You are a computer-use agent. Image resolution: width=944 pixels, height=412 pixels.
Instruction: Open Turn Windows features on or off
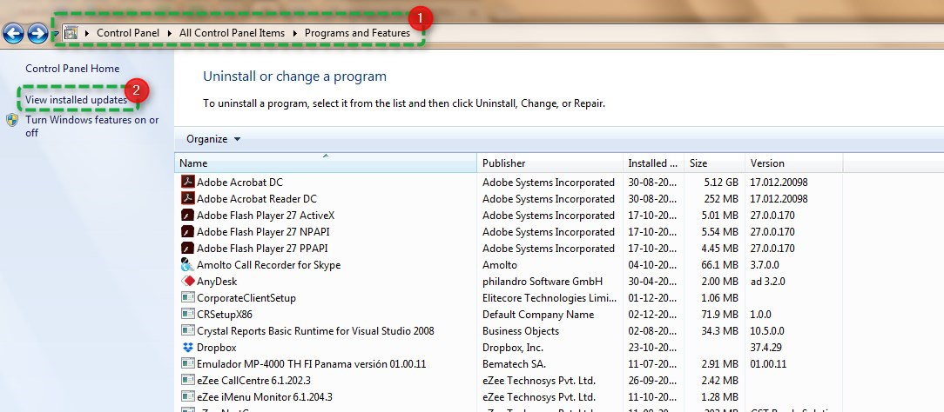coord(91,126)
